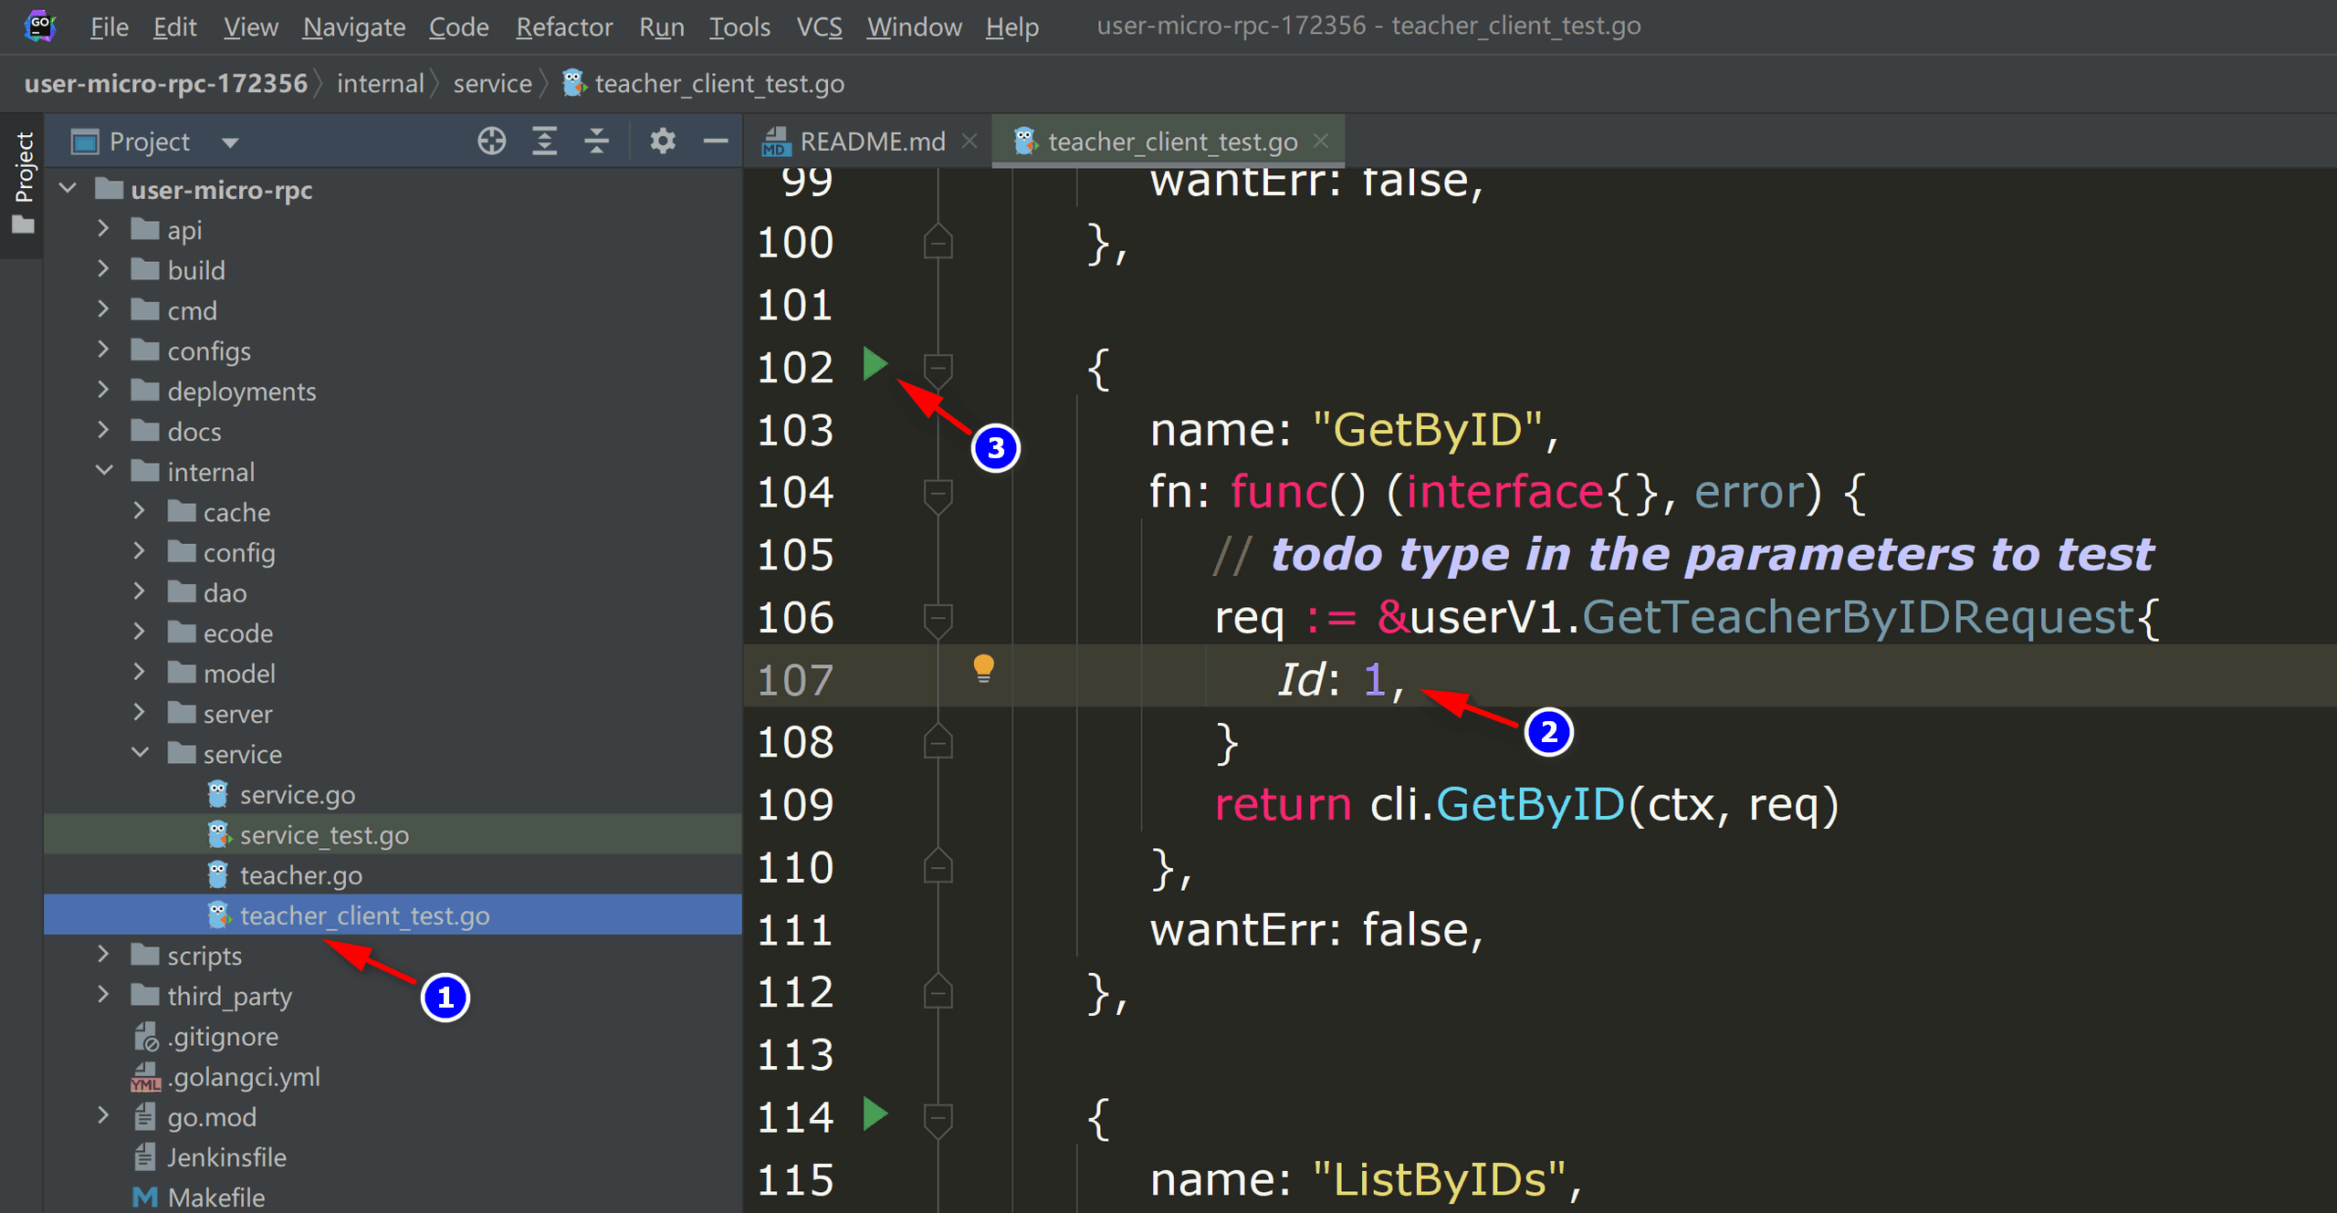Open the README.md tab
The image size is (2337, 1213).
click(x=858, y=139)
